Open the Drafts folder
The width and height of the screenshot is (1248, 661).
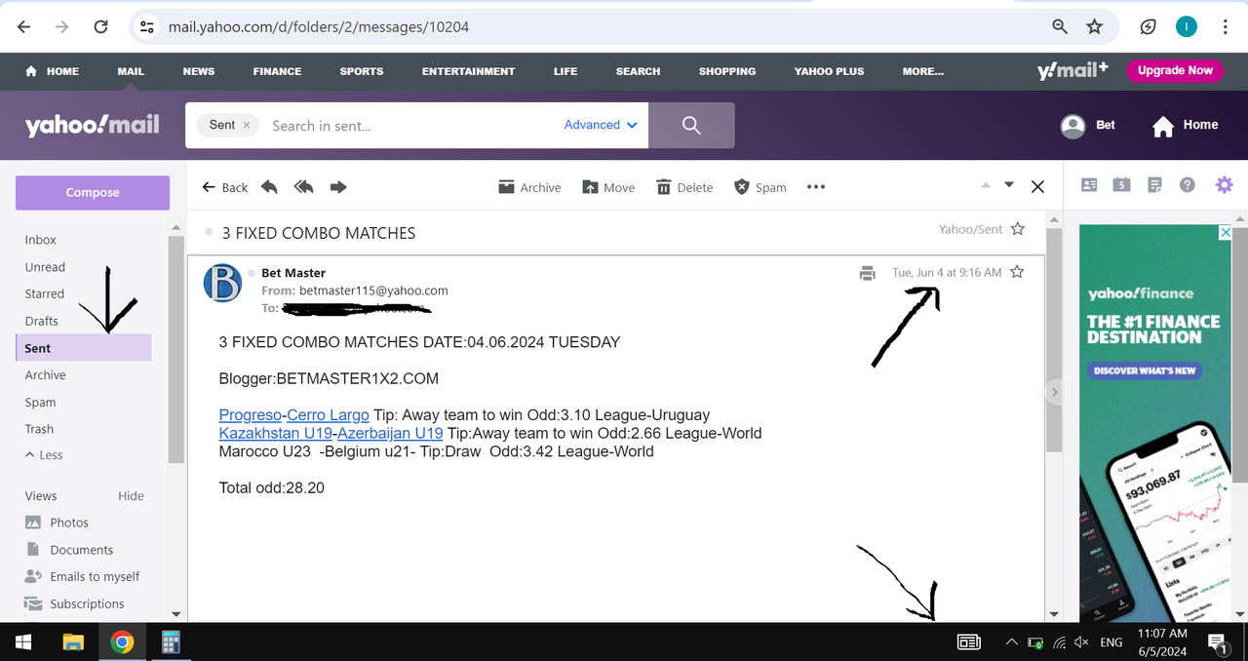pyautogui.click(x=42, y=321)
